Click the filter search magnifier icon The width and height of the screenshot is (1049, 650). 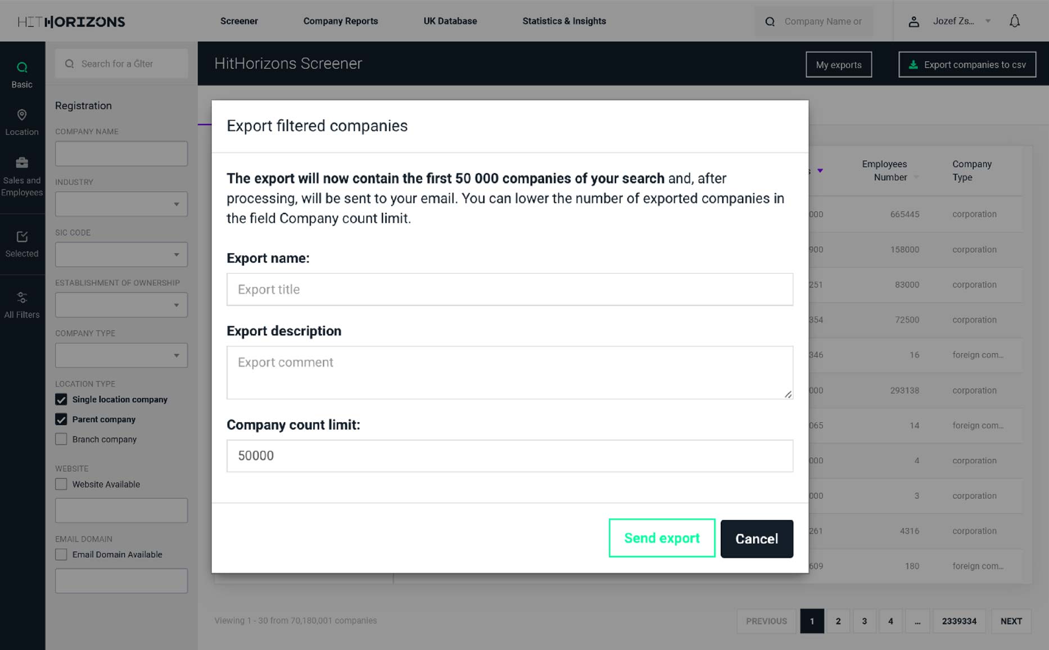pos(70,64)
